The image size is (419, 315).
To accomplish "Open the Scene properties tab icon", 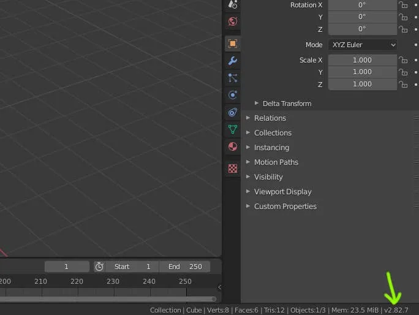I will [233, 4].
